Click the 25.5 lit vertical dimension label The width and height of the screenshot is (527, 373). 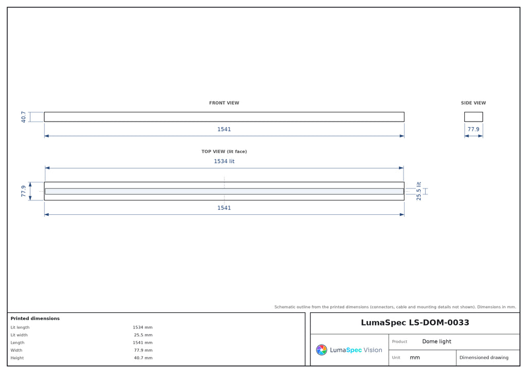[418, 191]
